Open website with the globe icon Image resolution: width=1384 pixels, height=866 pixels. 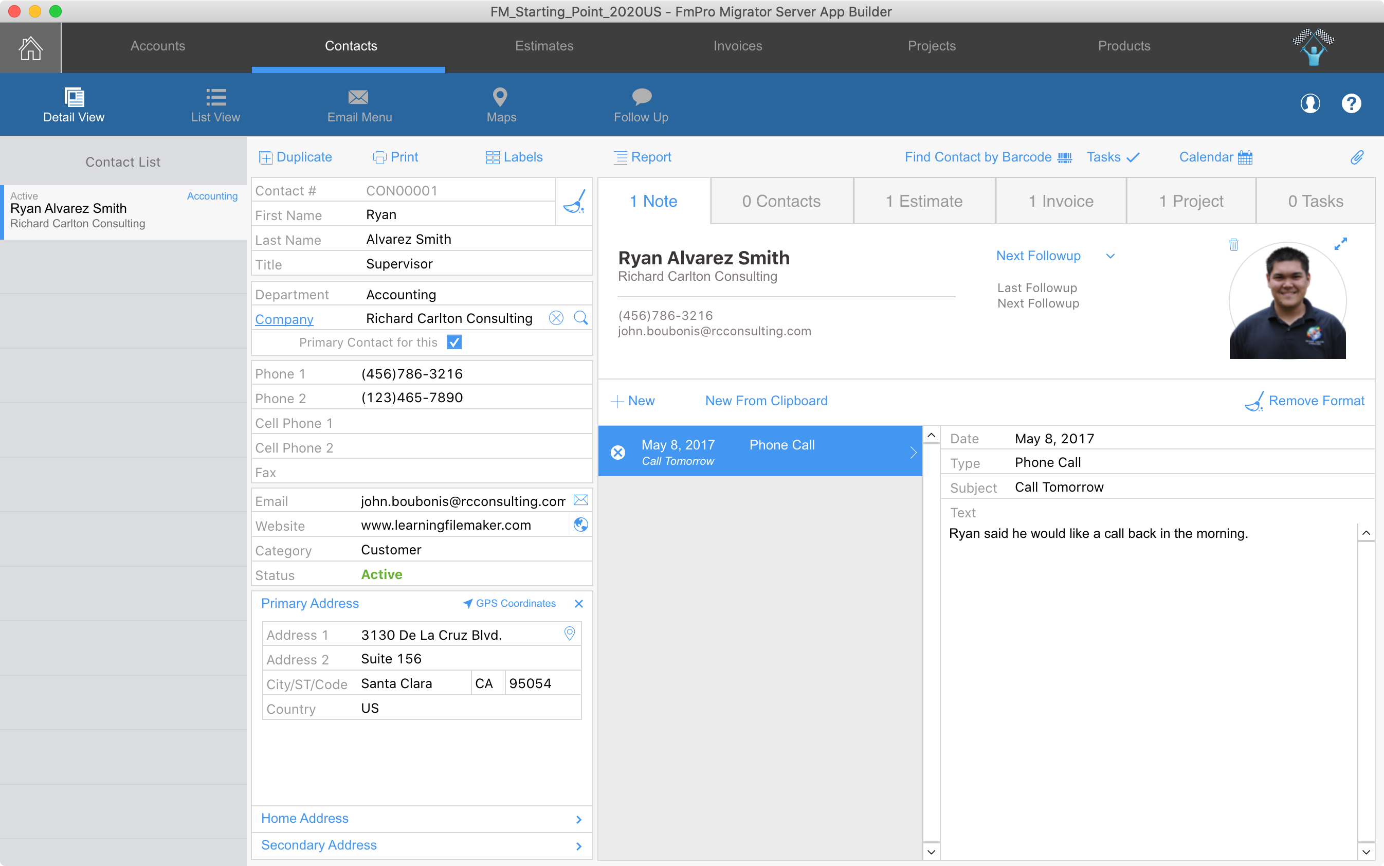580,525
